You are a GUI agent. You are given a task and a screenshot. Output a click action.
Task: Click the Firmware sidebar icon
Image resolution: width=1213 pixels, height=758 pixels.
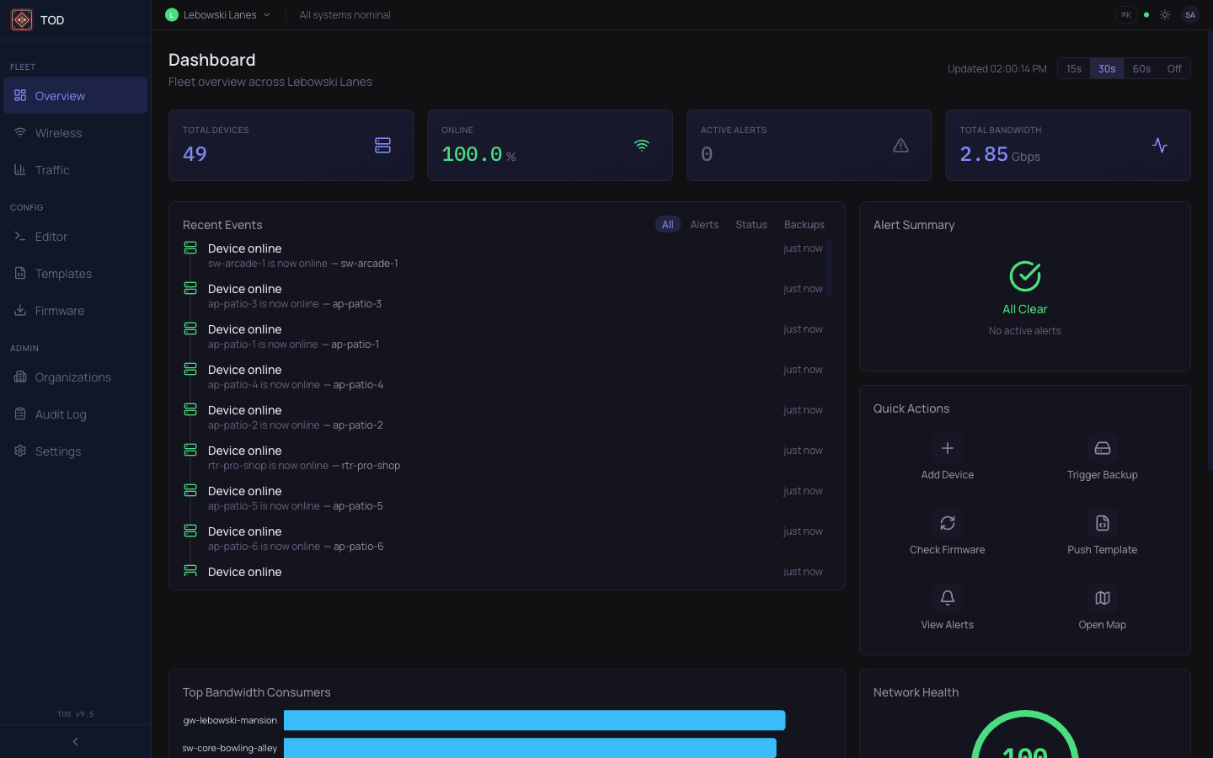(x=19, y=310)
